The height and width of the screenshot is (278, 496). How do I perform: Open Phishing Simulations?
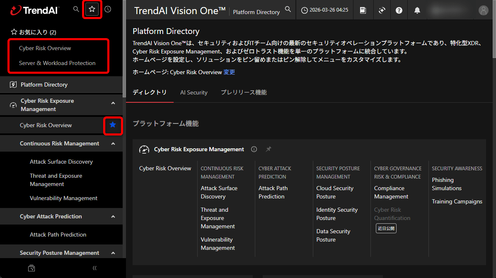click(x=447, y=184)
